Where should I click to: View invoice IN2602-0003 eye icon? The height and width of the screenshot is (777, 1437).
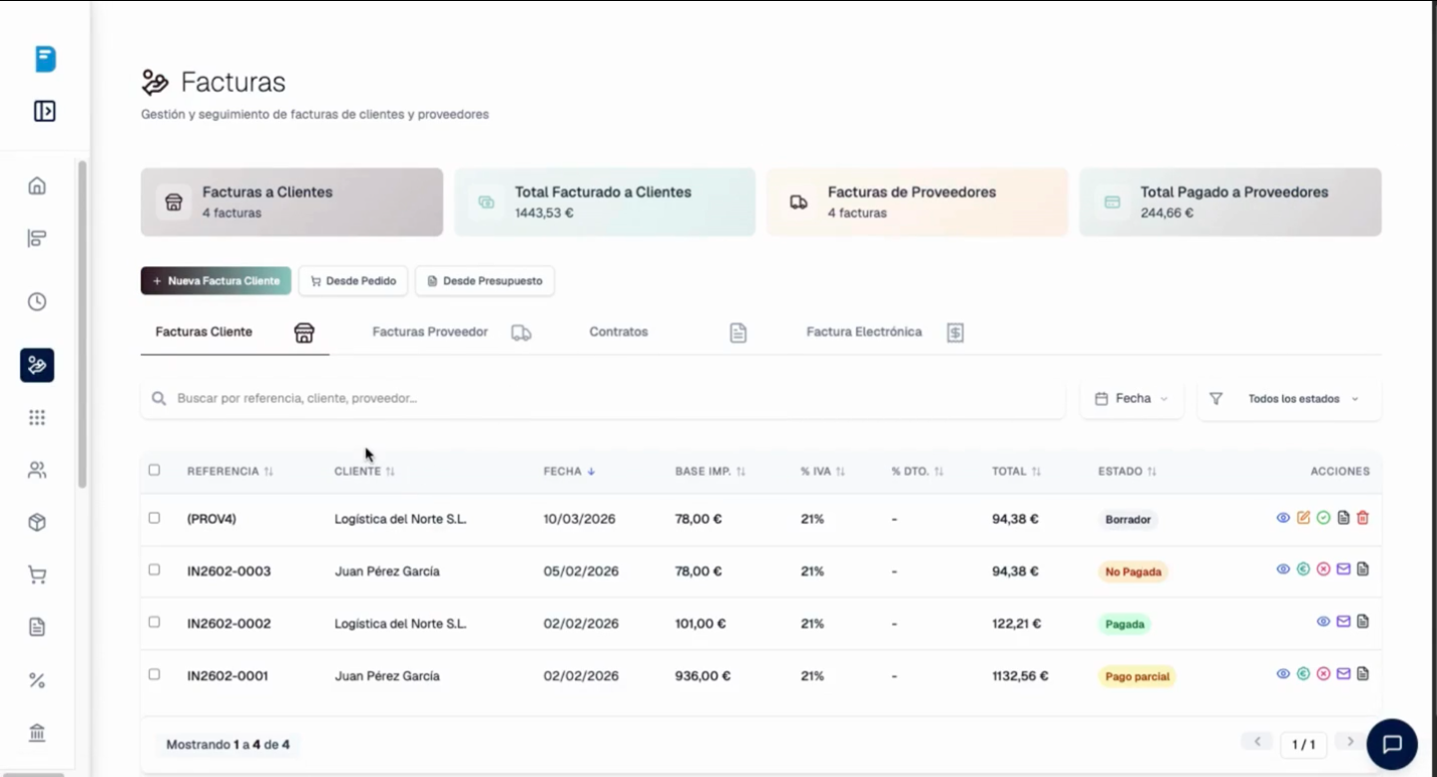(x=1283, y=570)
